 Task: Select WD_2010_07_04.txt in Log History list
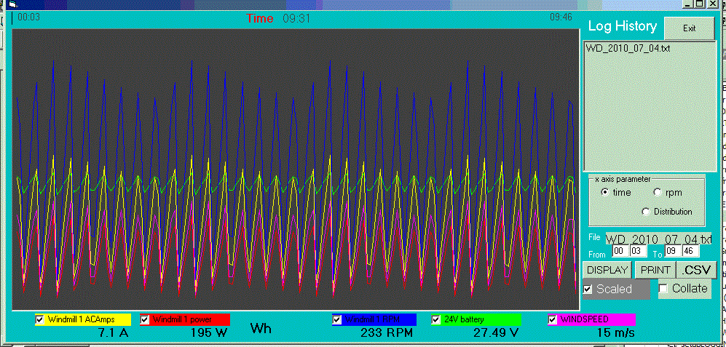[628, 49]
